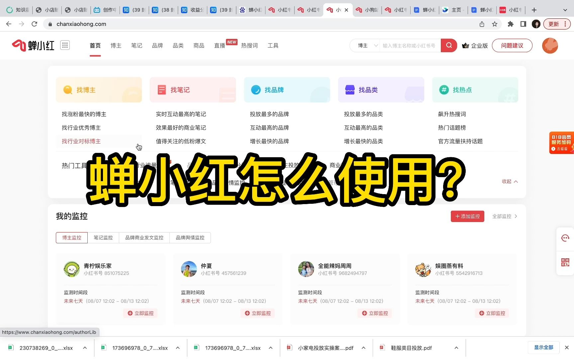Screen dimensions: 574x359
Task: Click the 蝉小红 logo
Action: (33, 46)
